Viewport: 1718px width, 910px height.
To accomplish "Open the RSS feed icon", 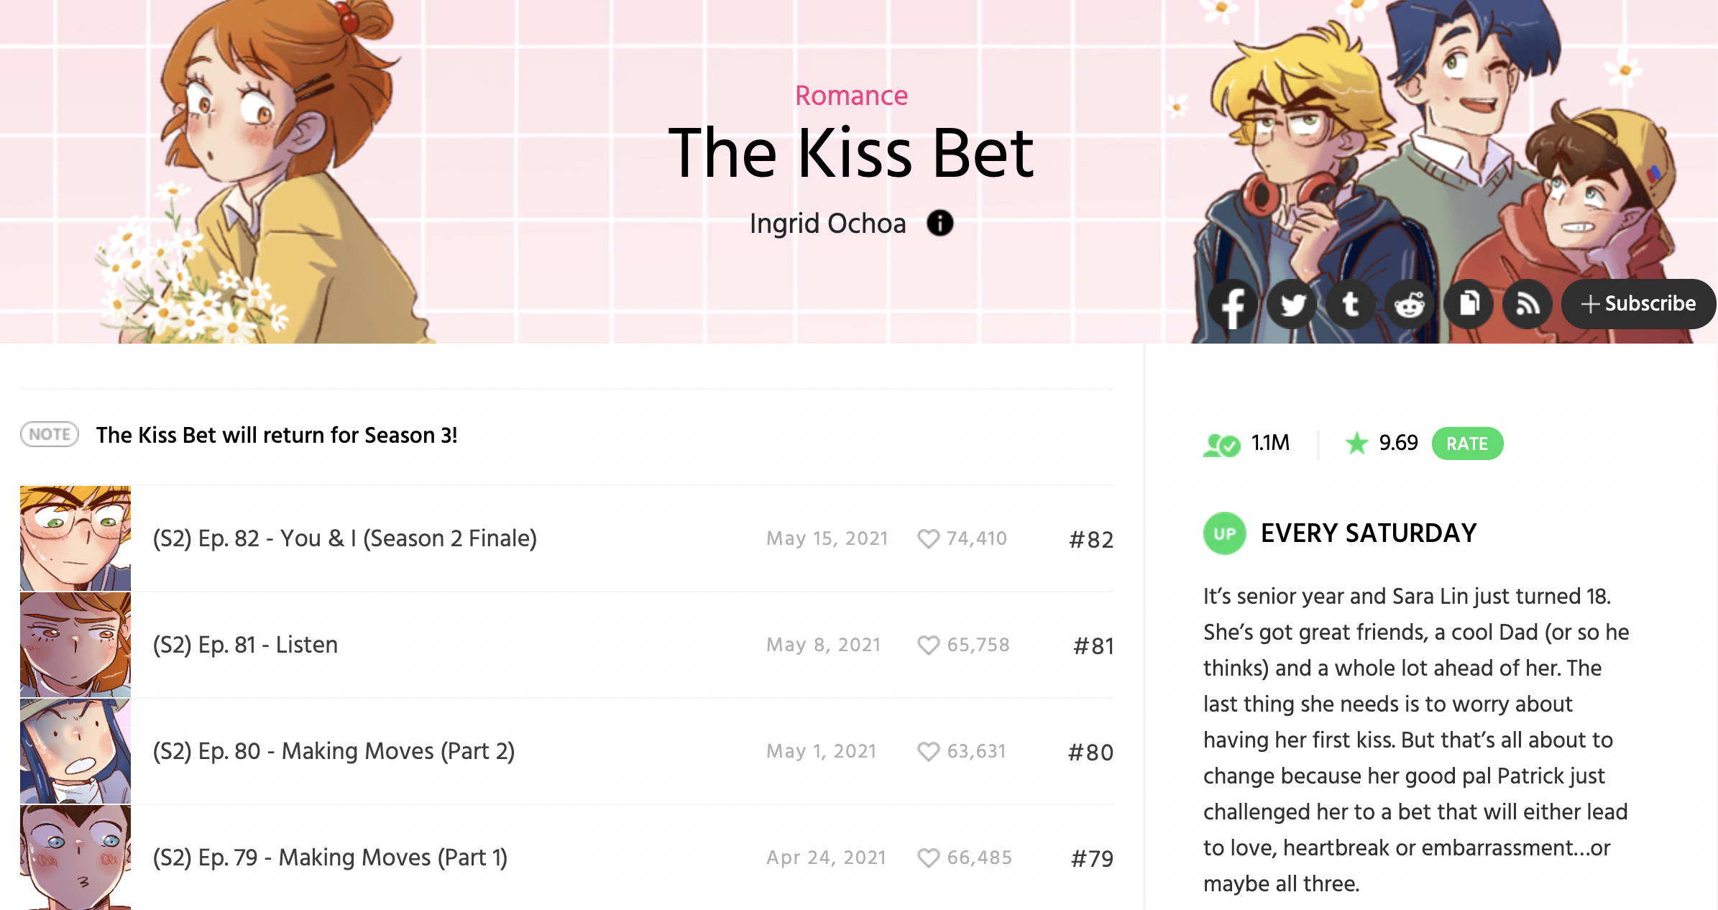I will 1528,304.
